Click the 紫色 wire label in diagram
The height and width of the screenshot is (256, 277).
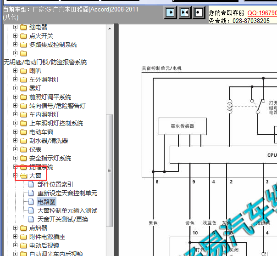click(190, 223)
